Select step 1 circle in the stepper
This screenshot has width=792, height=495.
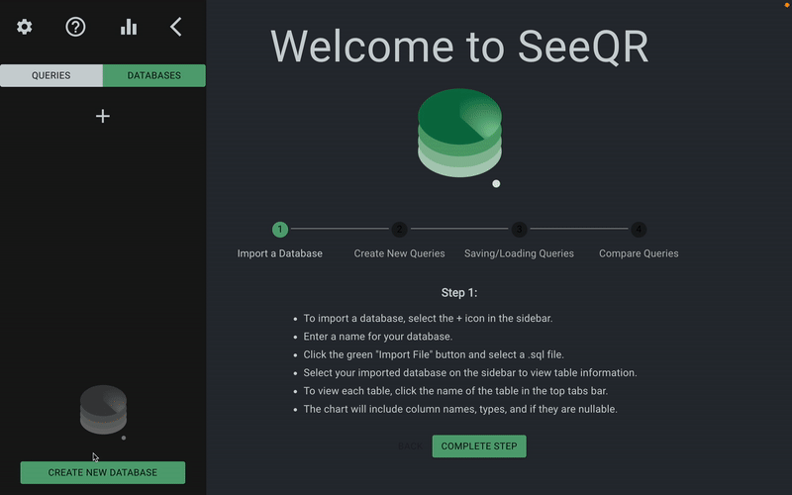(280, 230)
